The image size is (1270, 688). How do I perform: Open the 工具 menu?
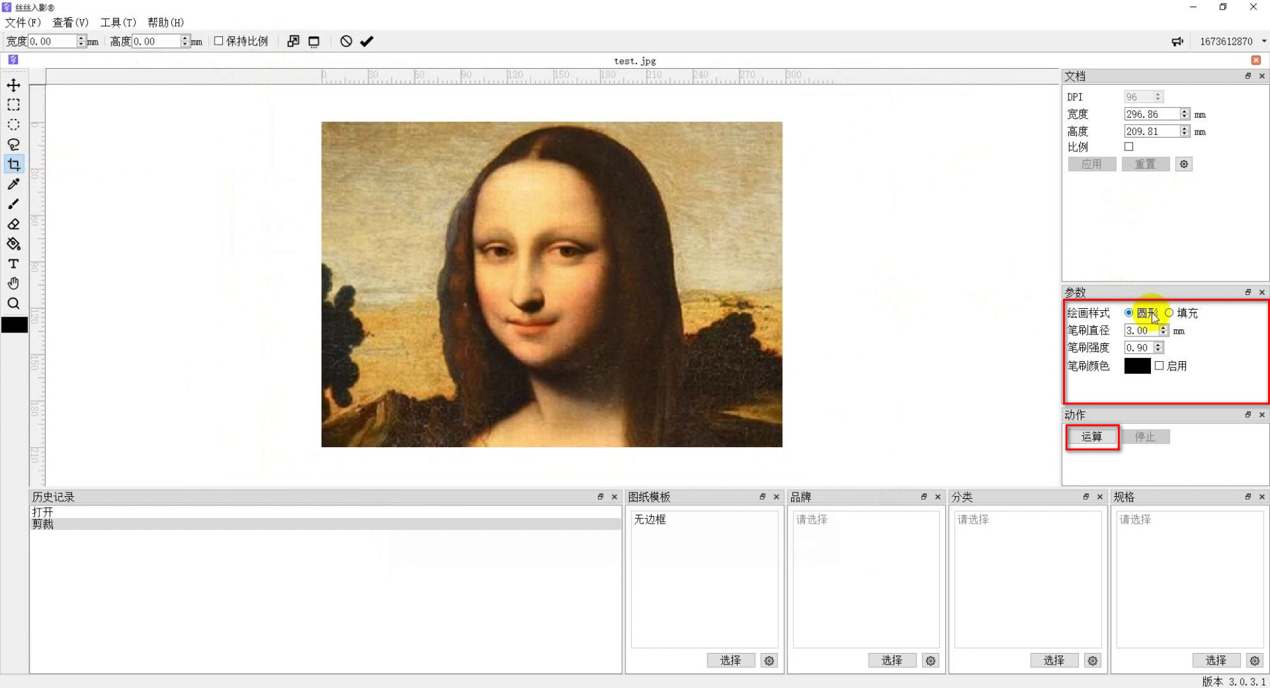(x=118, y=22)
